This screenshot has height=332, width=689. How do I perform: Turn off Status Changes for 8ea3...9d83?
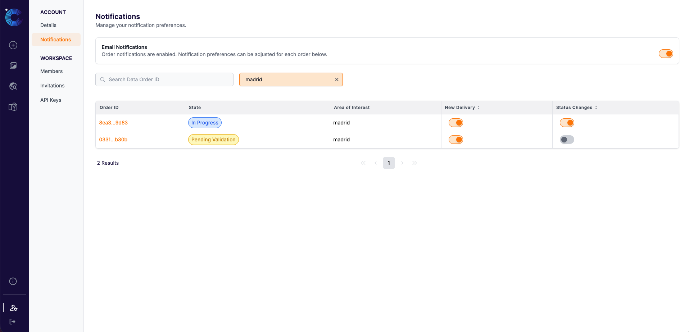point(567,123)
